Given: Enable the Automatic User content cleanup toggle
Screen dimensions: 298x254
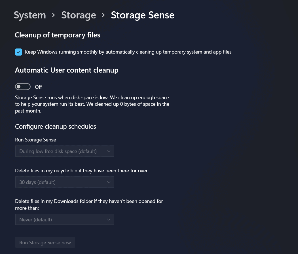Looking at the screenshot, I should pyautogui.click(x=23, y=87).
